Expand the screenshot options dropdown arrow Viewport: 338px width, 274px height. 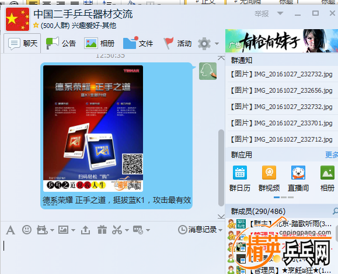[127, 230]
